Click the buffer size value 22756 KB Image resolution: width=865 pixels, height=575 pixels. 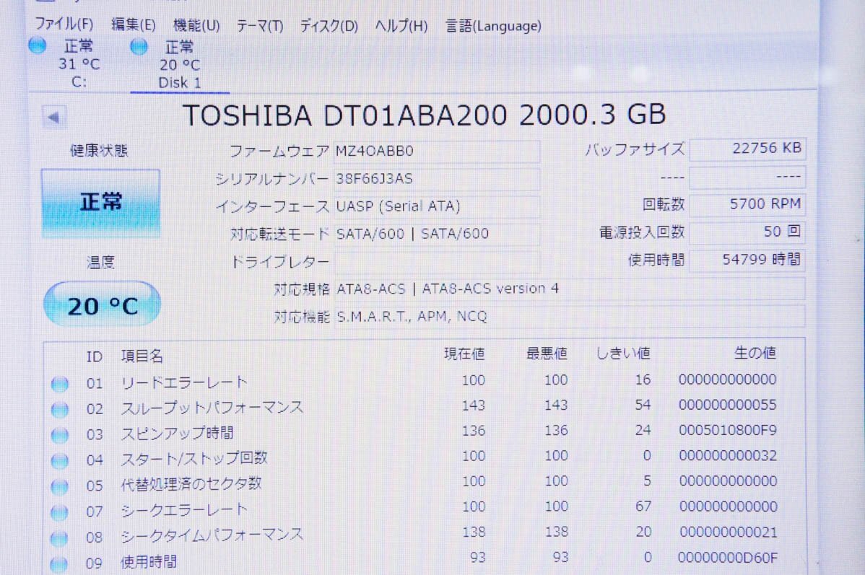tap(747, 149)
